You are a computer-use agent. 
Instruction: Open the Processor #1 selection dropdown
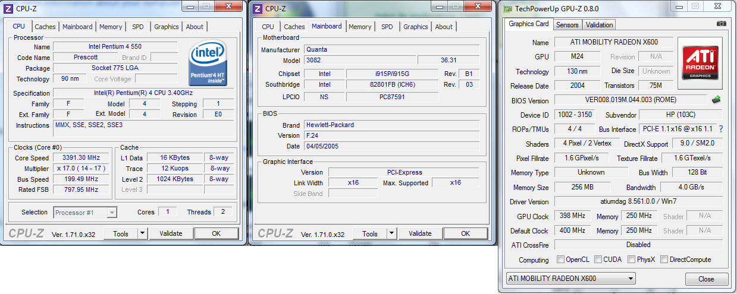pos(85,212)
